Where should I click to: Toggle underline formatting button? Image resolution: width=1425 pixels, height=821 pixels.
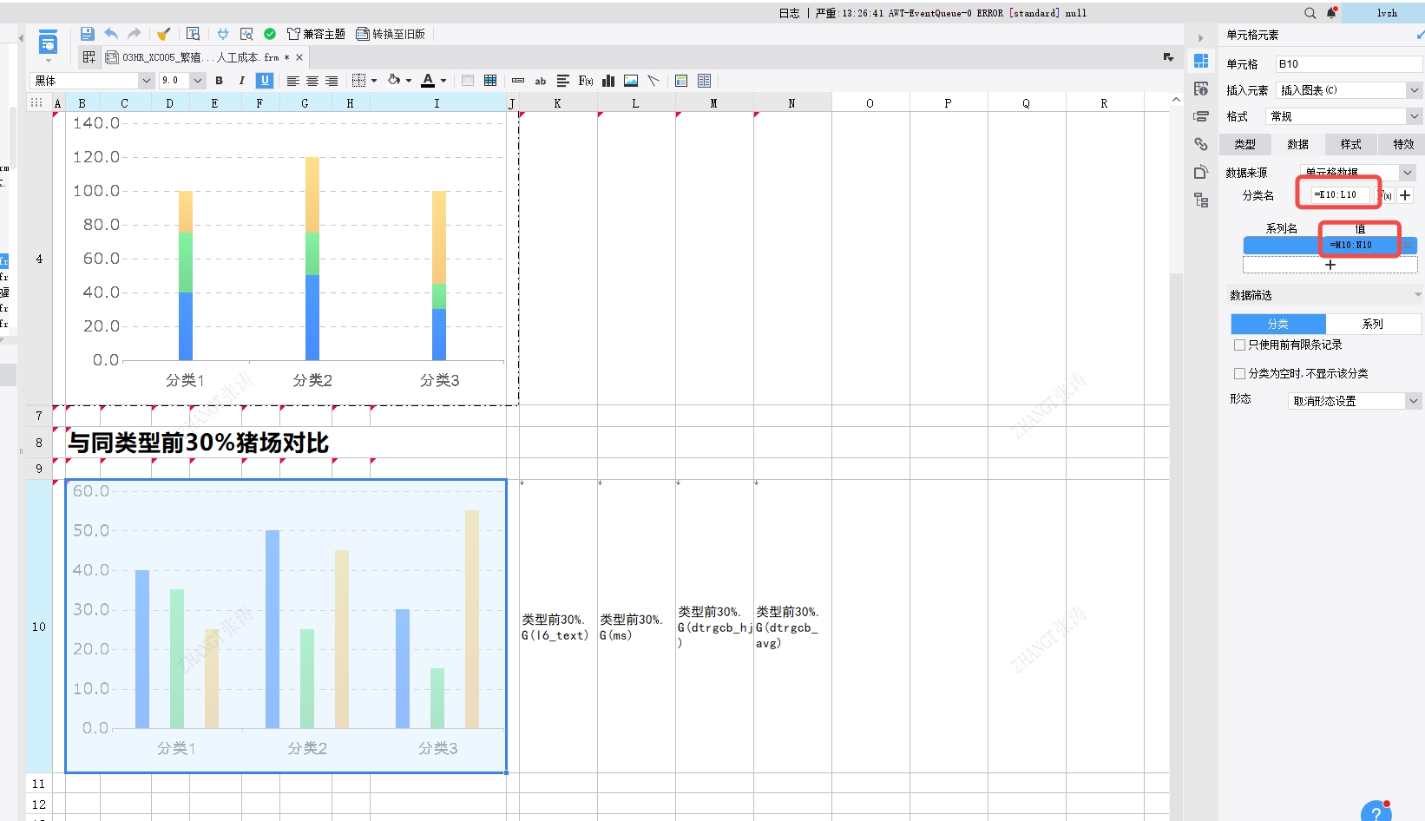(266, 81)
